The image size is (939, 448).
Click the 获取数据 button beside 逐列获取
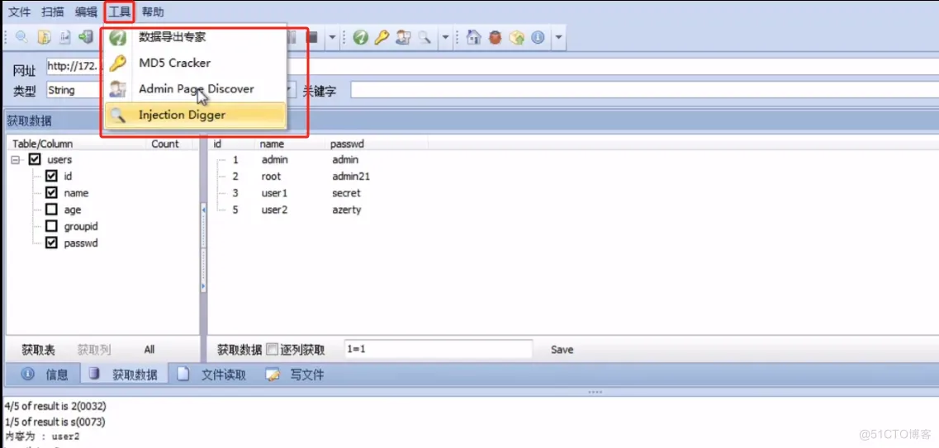(239, 350)
